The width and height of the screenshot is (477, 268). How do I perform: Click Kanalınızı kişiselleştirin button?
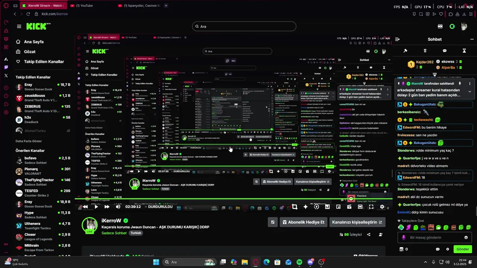pyautogui.click(x=357, y=222)
